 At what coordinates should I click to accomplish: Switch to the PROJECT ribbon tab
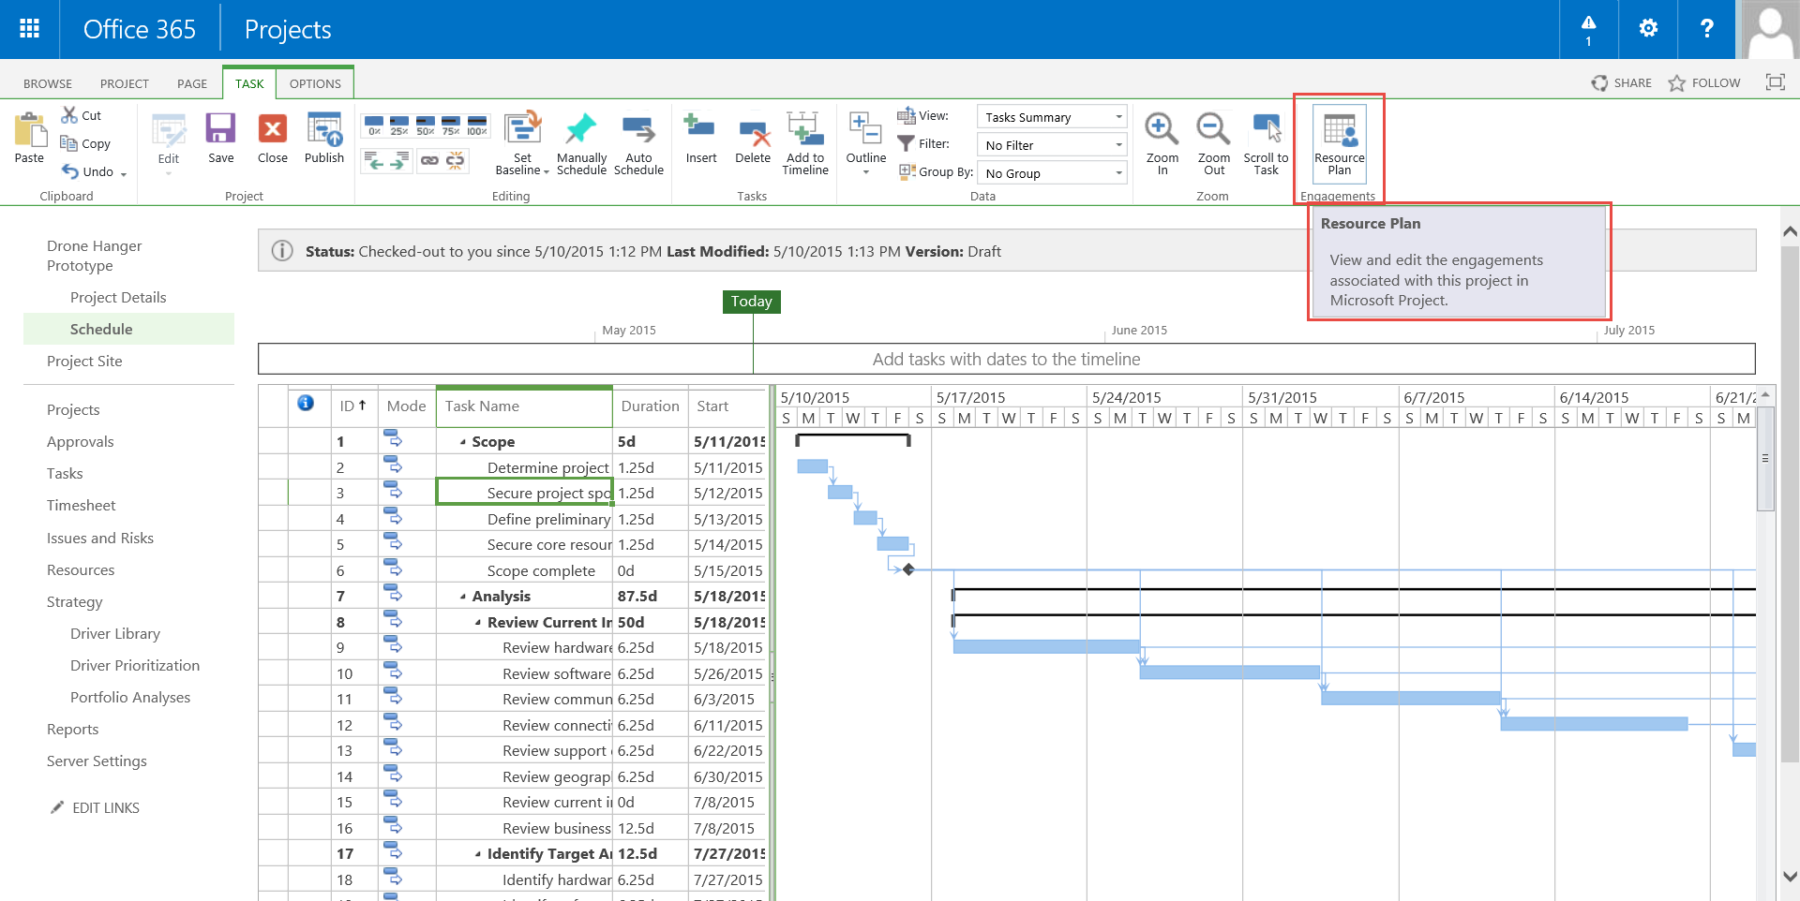125,83
